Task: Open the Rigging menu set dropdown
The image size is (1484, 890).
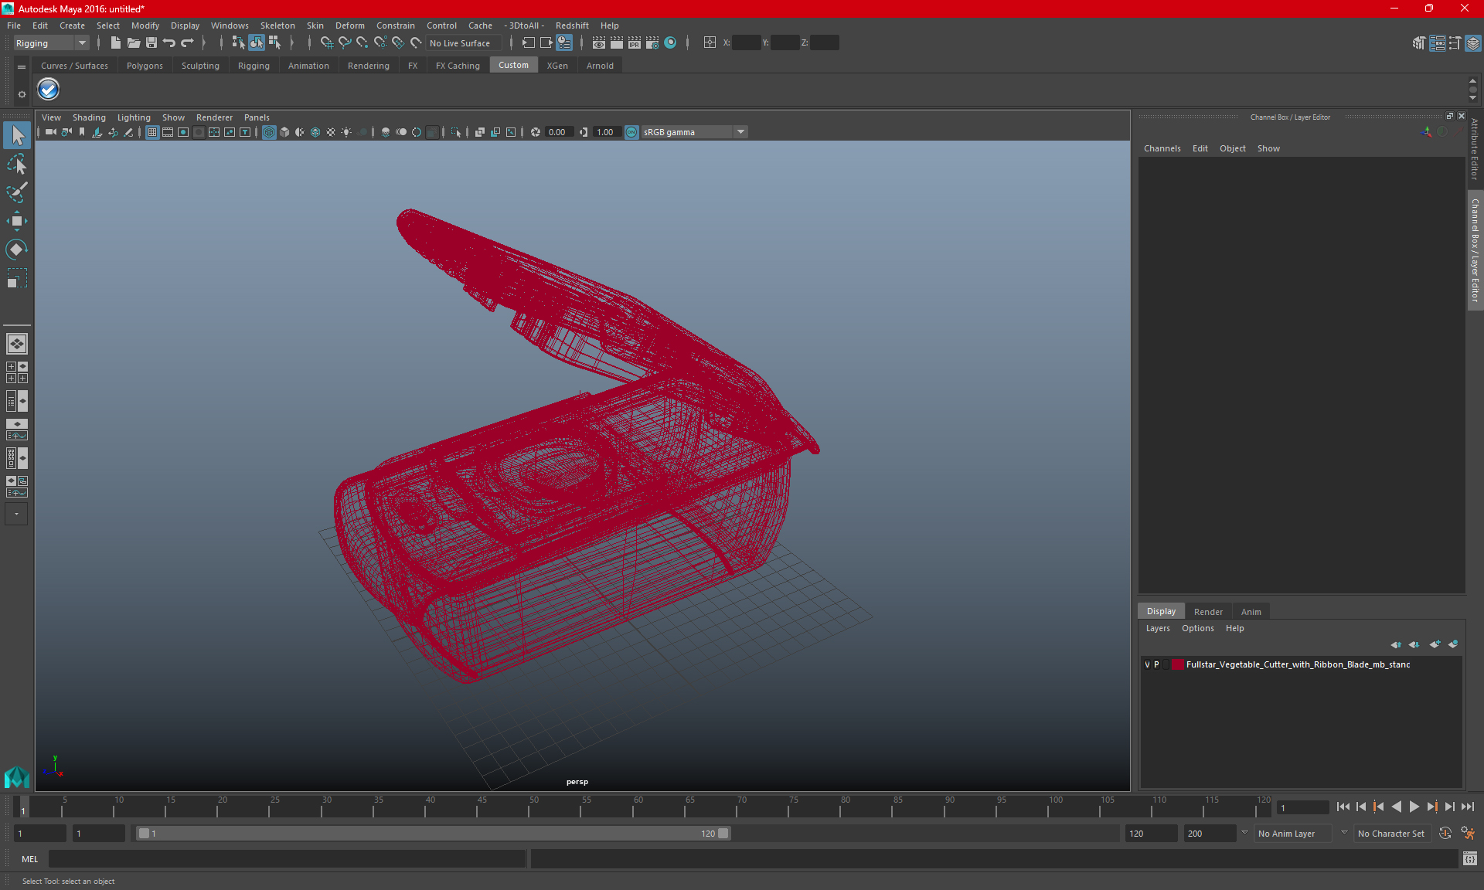Action: tap(51, 43)
